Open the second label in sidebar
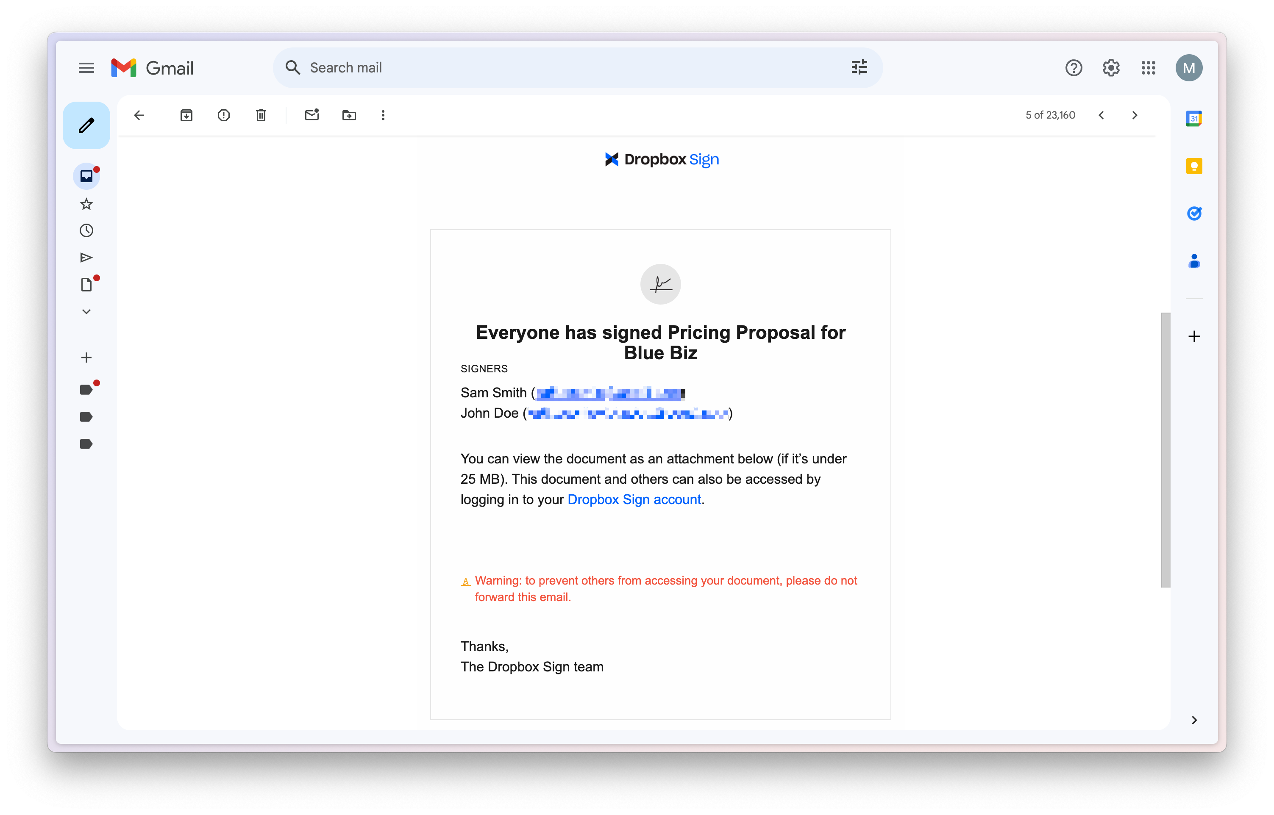The image size is (1274, 815). coord(86,417)
